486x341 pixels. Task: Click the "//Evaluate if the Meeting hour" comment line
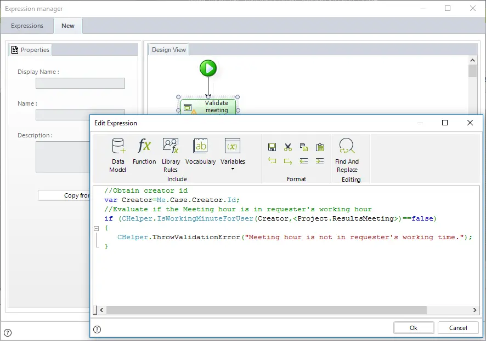(238, 209)
